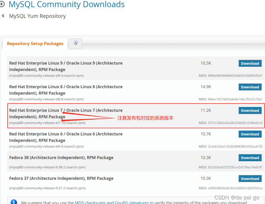Click the blue info icon in the suggestion notice
Image resolution: width=265 pixels, height=204 pixels.
pyautogui.click(x=14, y=202)
